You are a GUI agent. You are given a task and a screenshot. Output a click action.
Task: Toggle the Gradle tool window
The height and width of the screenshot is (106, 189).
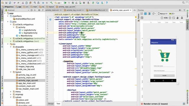[x=188, y=14]
